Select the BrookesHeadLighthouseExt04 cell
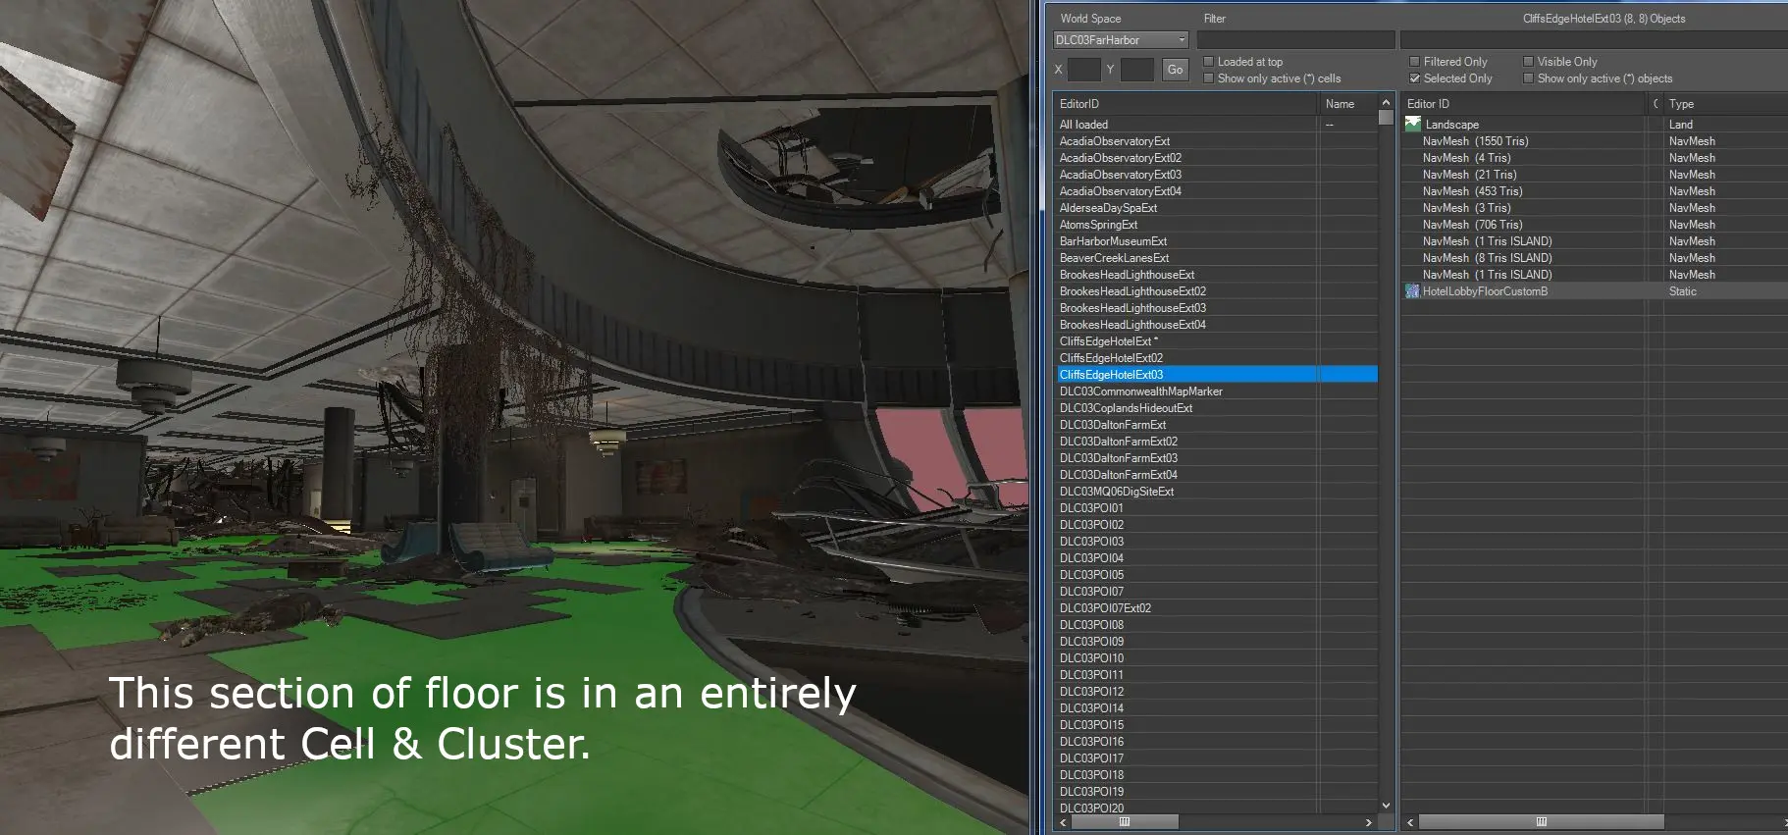The width and height of the screenshot is (1788, 835). point(1216,325)
